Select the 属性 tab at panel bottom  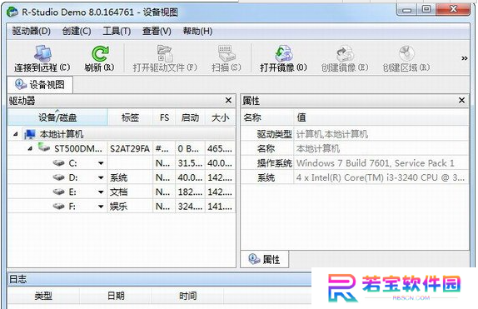coord(264,259)
